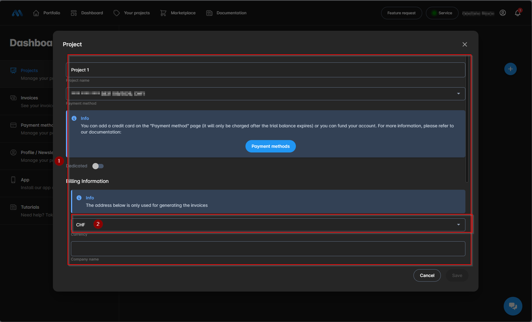
Task: Open the chat support bubble
Action: click(513, 306)
